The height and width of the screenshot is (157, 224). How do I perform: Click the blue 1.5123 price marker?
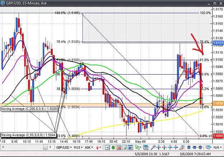pyautogui.click(x=218, y=43)
